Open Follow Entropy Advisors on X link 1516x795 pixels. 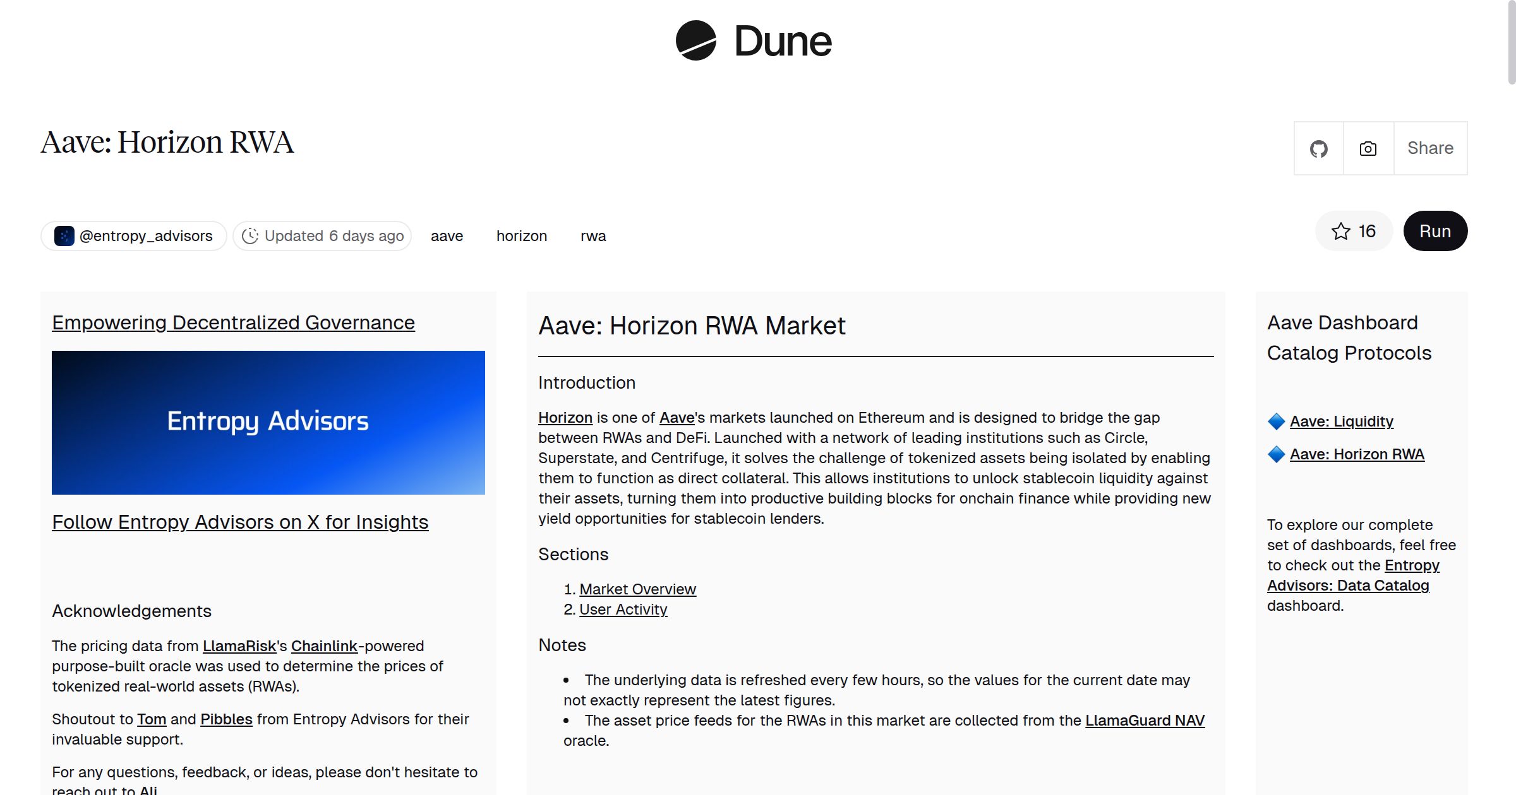pos(240,522)
